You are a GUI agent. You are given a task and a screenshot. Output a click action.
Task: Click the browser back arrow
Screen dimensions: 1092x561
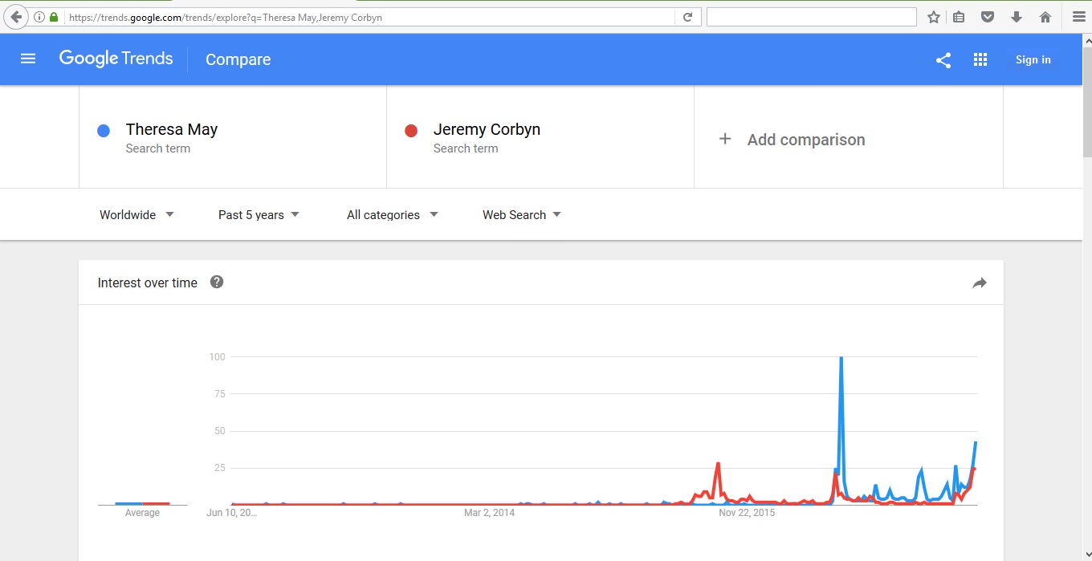pos(16,17)
